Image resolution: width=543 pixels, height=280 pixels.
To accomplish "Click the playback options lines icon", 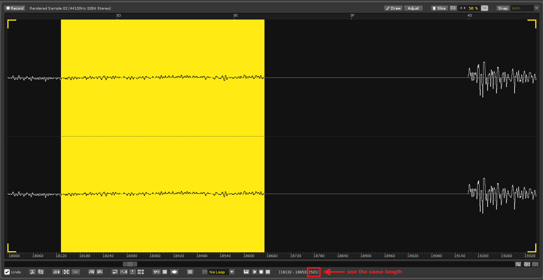I will click(268, 272).
